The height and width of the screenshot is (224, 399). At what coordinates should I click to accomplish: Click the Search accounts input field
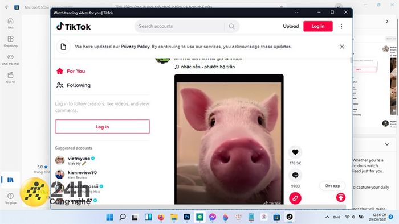[181, 26]
